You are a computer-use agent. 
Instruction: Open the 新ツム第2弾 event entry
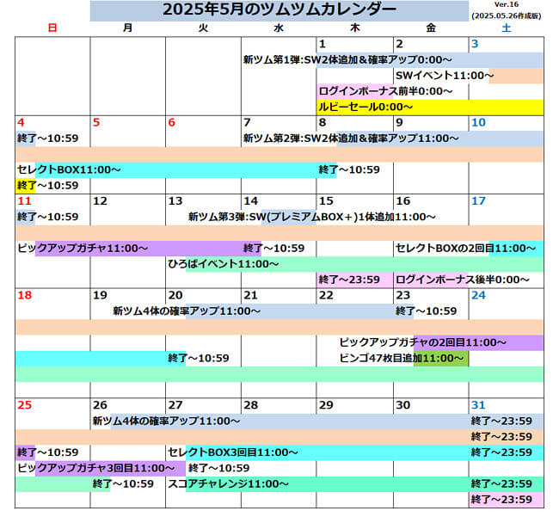pos(351,138)
